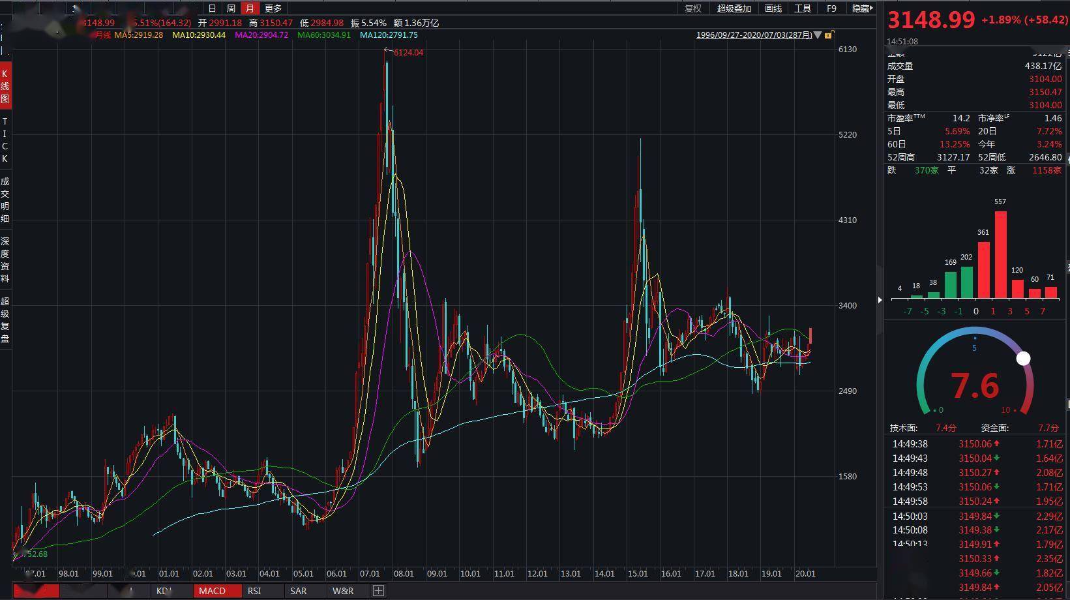The height and width of the screenshot is (600, 1070).
Task: Click the MA10:2930.44 label
Action: click(199, 35)
